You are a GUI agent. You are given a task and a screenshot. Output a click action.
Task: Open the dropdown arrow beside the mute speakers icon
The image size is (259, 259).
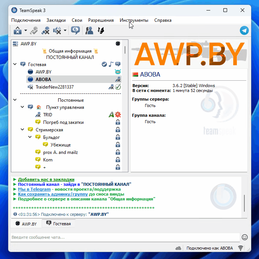65,30
